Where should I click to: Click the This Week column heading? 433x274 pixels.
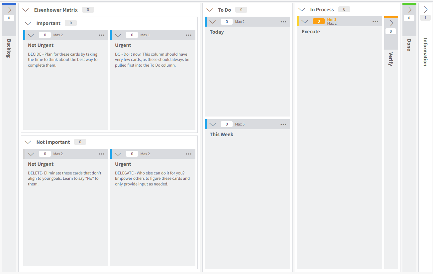point(221,135)
